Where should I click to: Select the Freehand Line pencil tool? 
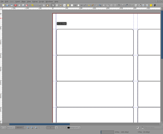coord(92,5)
